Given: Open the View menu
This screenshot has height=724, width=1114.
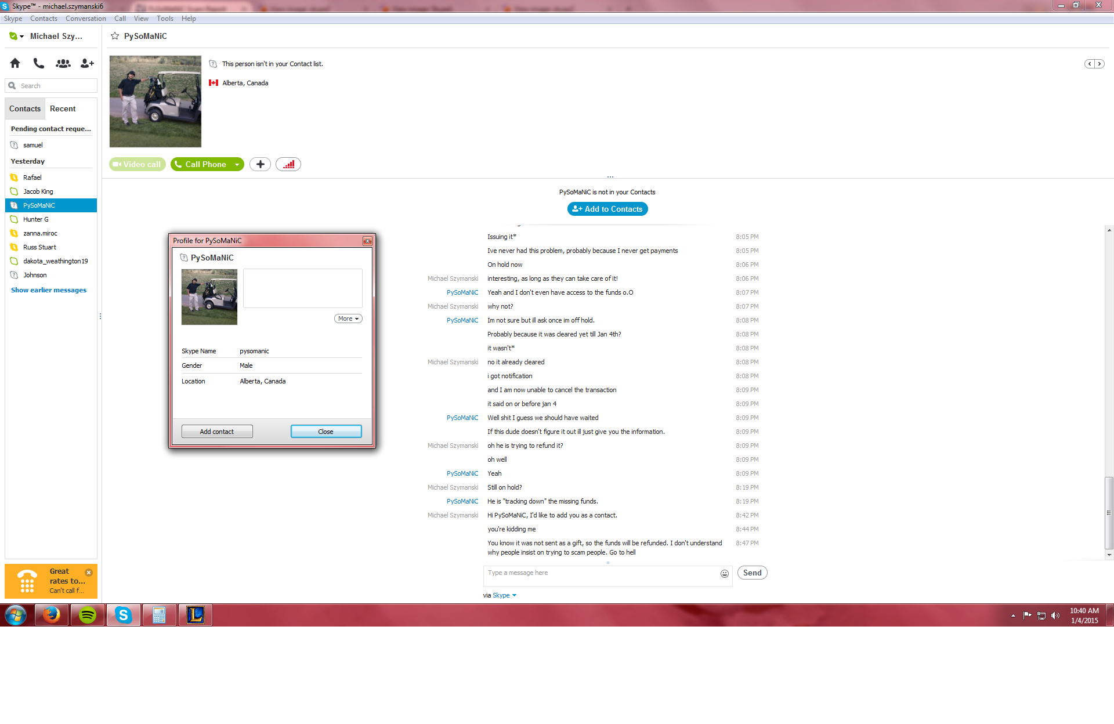Looking at the screenshot, I should [x=141, y=19].
